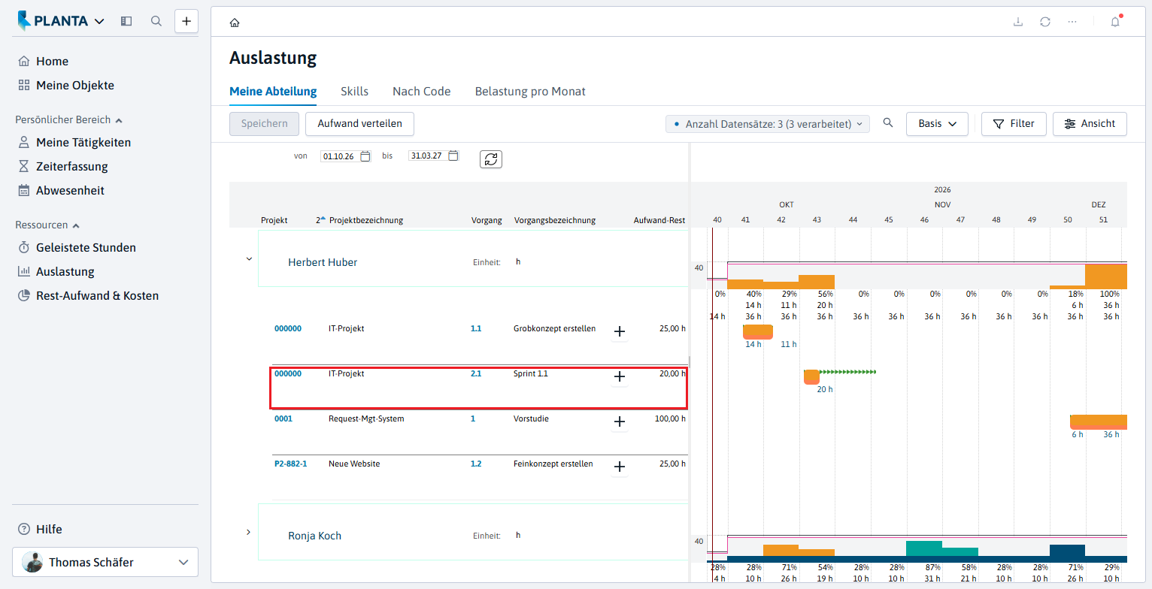Click the date range refresh button
This screenshot has width=1152, height=589.
(x=490, y=159)
